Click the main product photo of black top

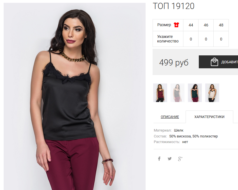tap(74, 96)
